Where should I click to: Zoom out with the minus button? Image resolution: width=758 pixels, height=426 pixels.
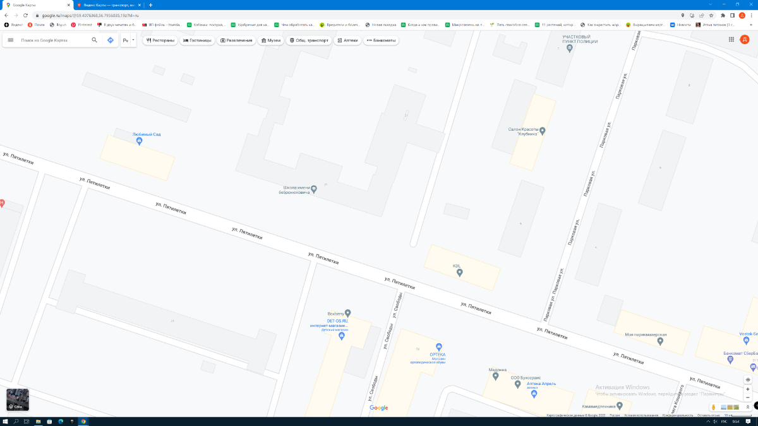(x=748, y=398)
